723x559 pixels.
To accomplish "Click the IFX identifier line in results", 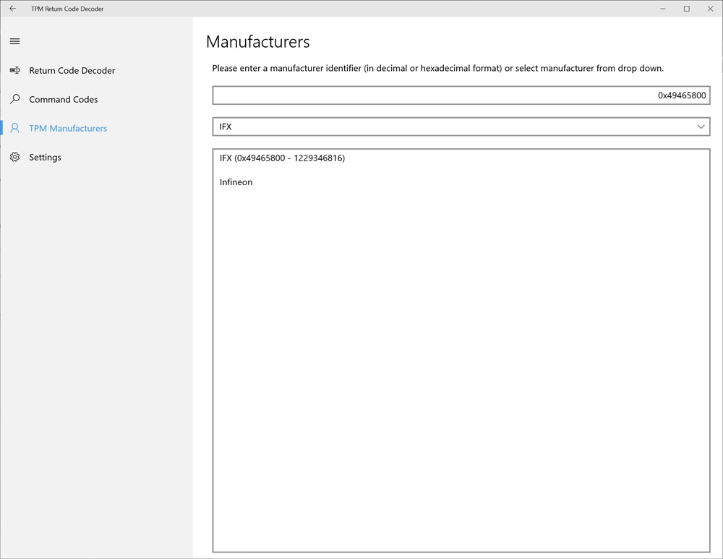I will pyautogui.click(x=282, y=158).
